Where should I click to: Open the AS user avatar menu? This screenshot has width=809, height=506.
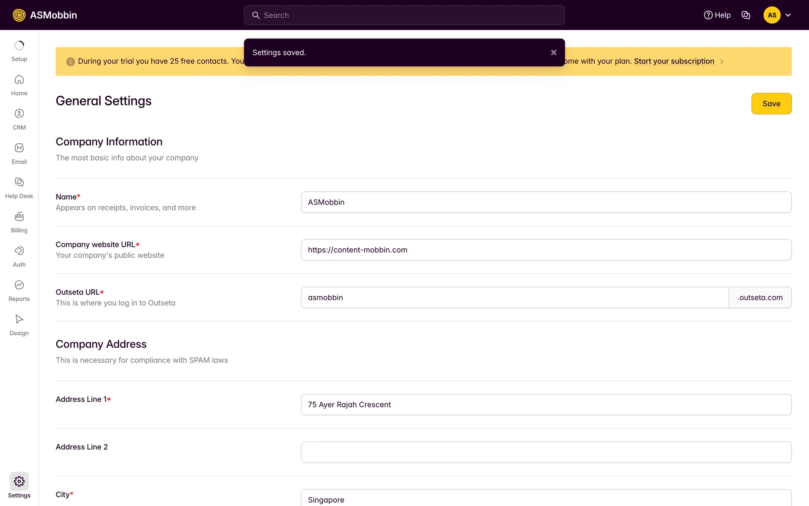(771, 15)
